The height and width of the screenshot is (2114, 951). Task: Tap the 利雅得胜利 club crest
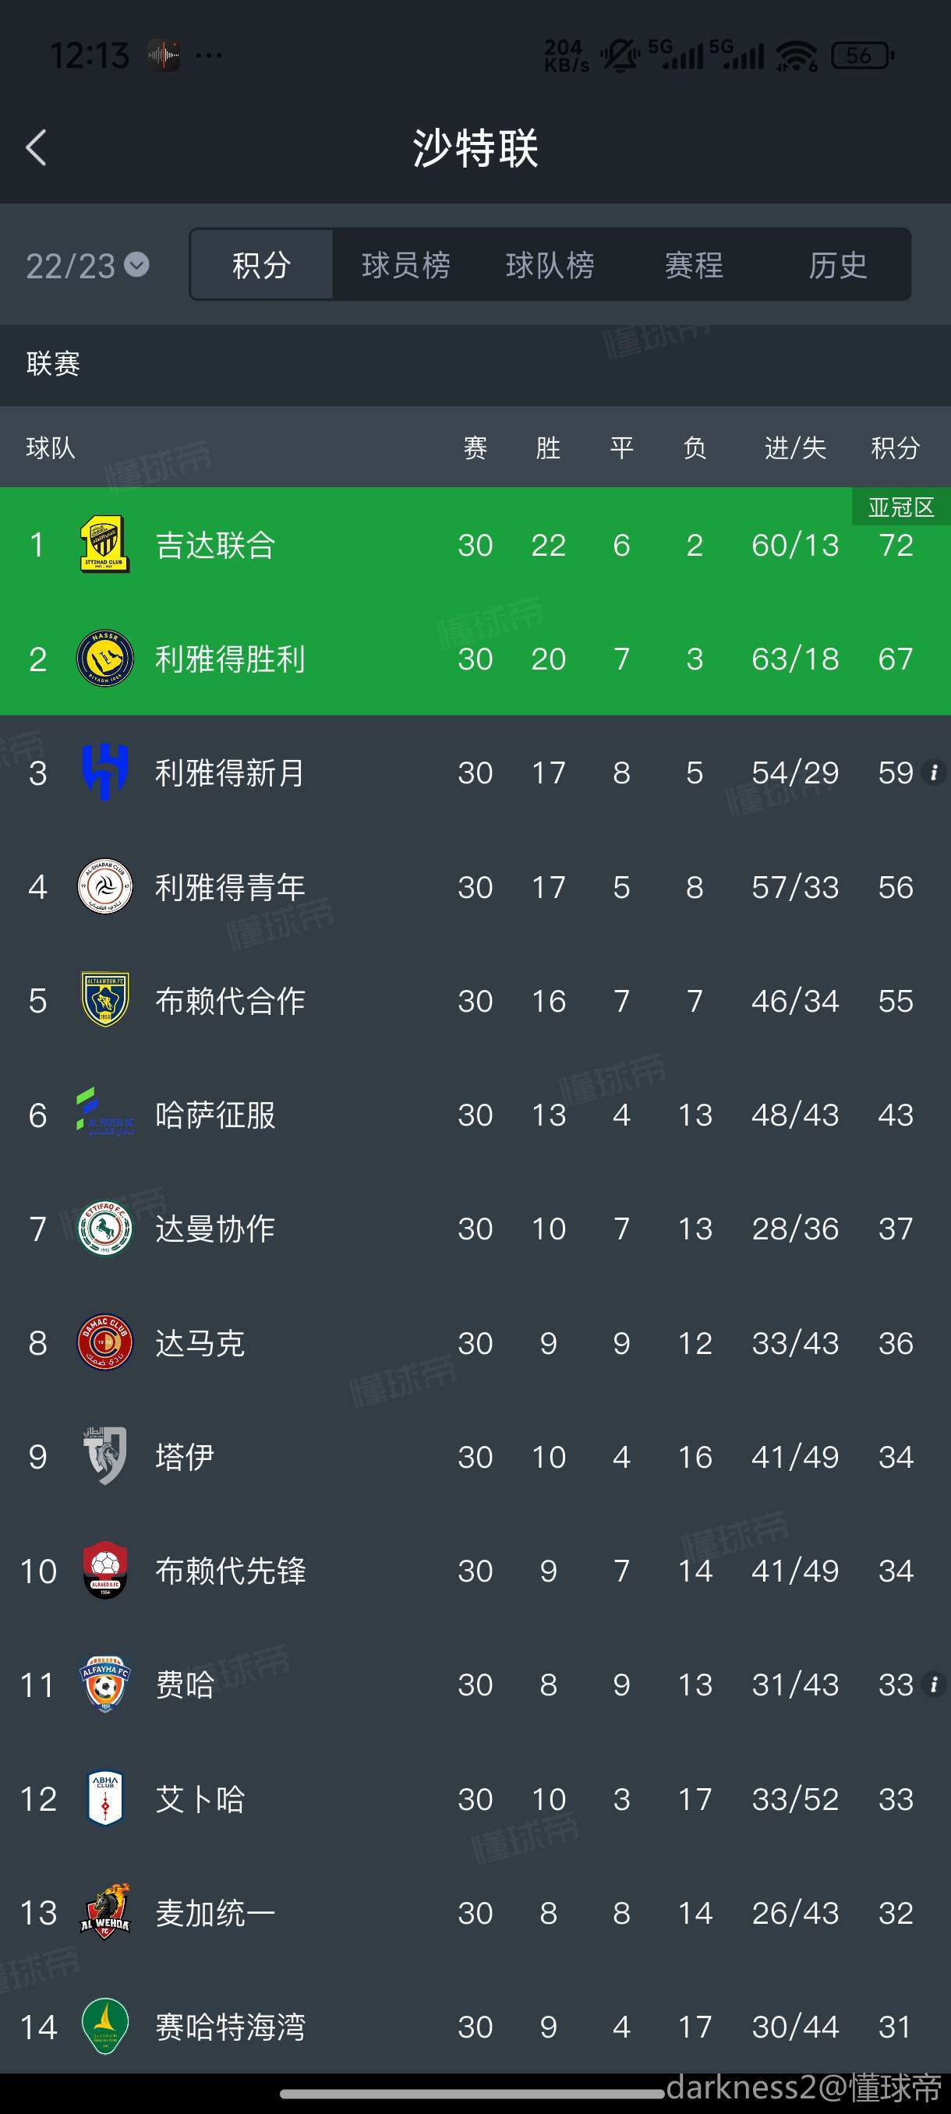tap(105, 659)
